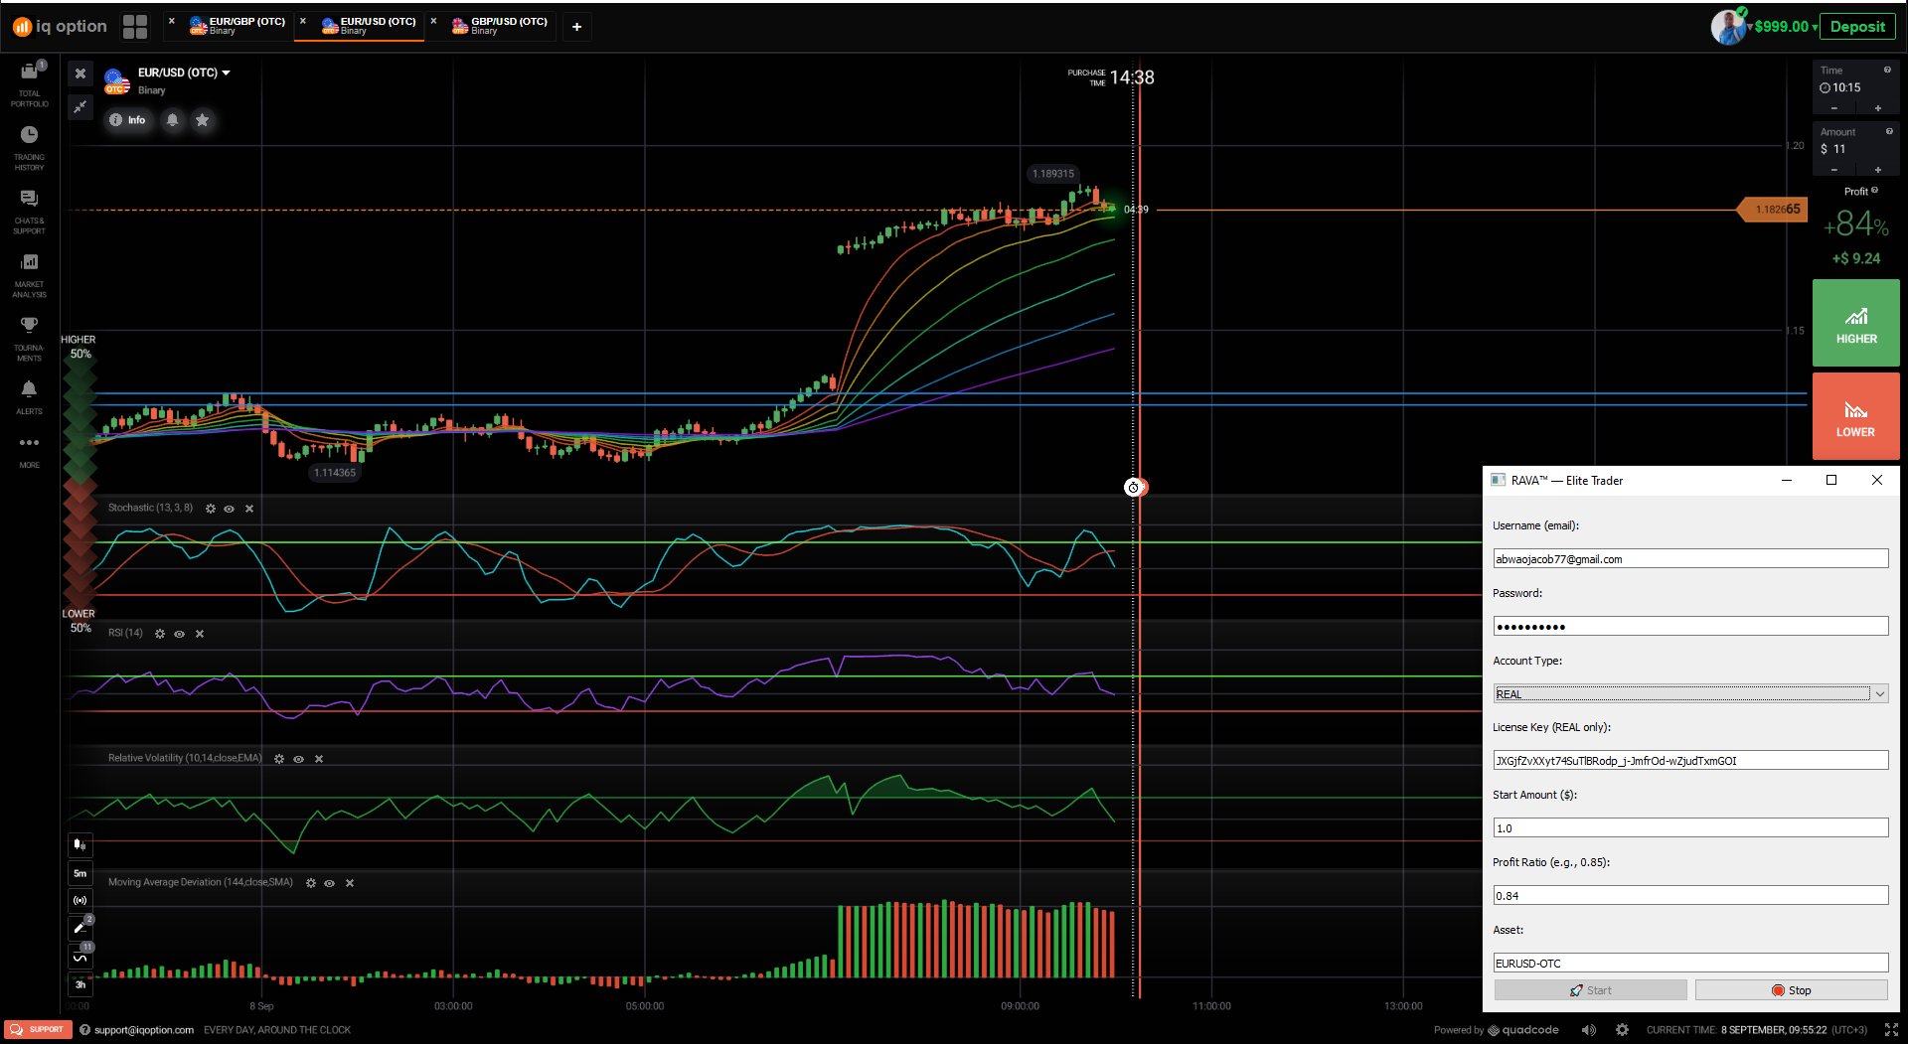Toggle Stochastic indicator visibility eye
1908x1044 pixels.
coord(230,509)
